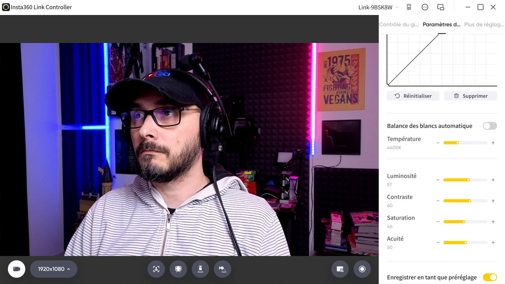The image size is (505, 284).
Task: Click the Luminosité slider track
Action: pyautogui.click(x=465, y=180)
